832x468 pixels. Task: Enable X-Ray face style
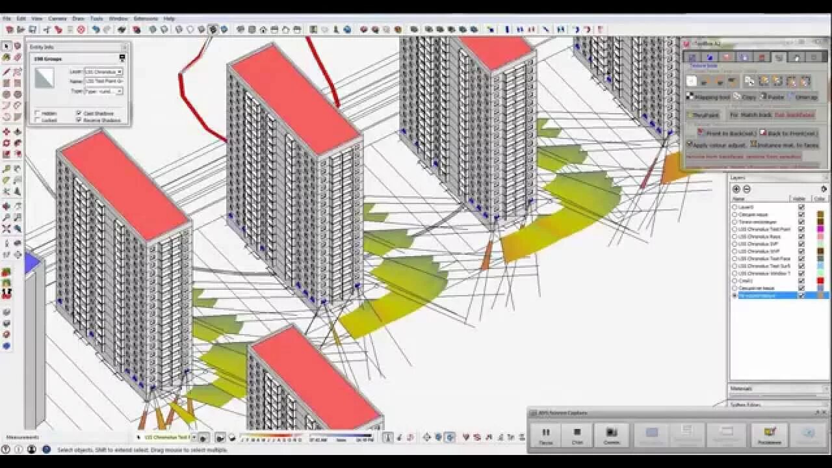point(153,29)
